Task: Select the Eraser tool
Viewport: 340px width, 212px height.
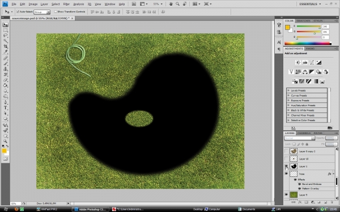Action: [6, 80]
